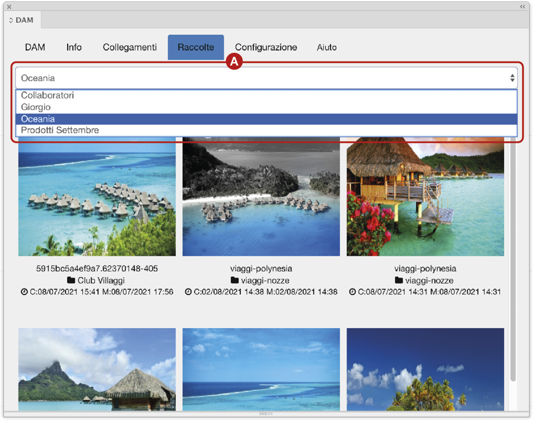Open the Configurazione tab

click(x=266, y=48)
